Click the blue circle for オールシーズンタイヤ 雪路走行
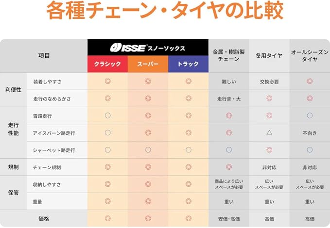The width and height of the screenshot is (330, 228). [x=310, y=115]
